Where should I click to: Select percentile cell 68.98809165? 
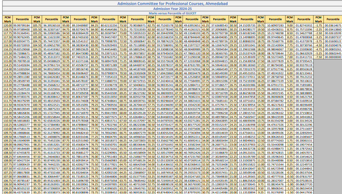click(x=138, y=61)
